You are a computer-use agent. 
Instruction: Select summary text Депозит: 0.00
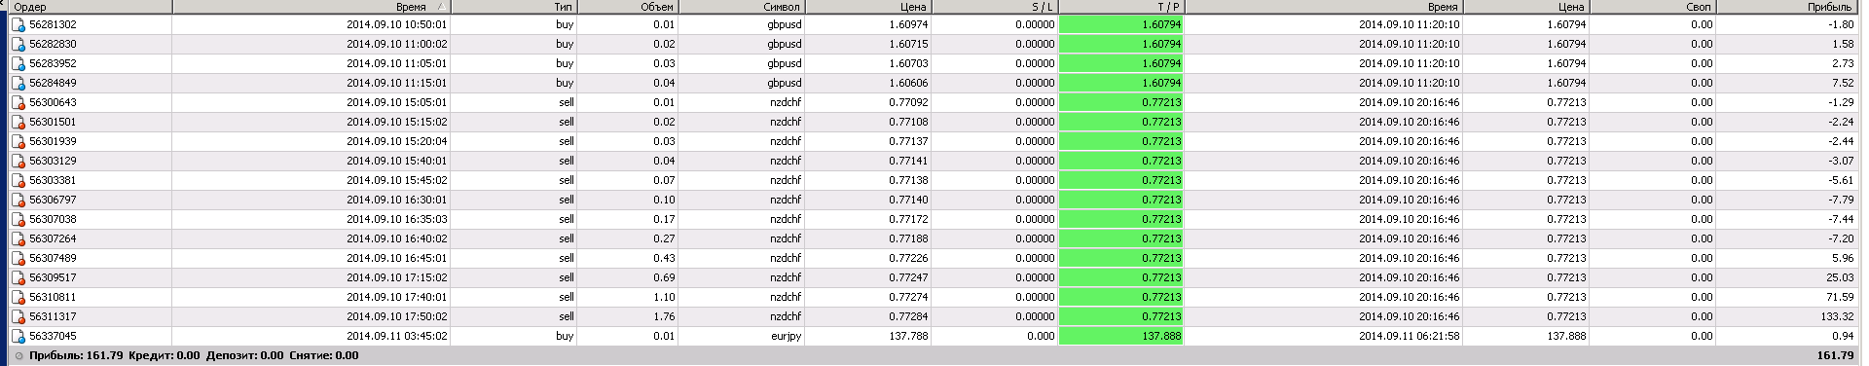click(244, 356)
